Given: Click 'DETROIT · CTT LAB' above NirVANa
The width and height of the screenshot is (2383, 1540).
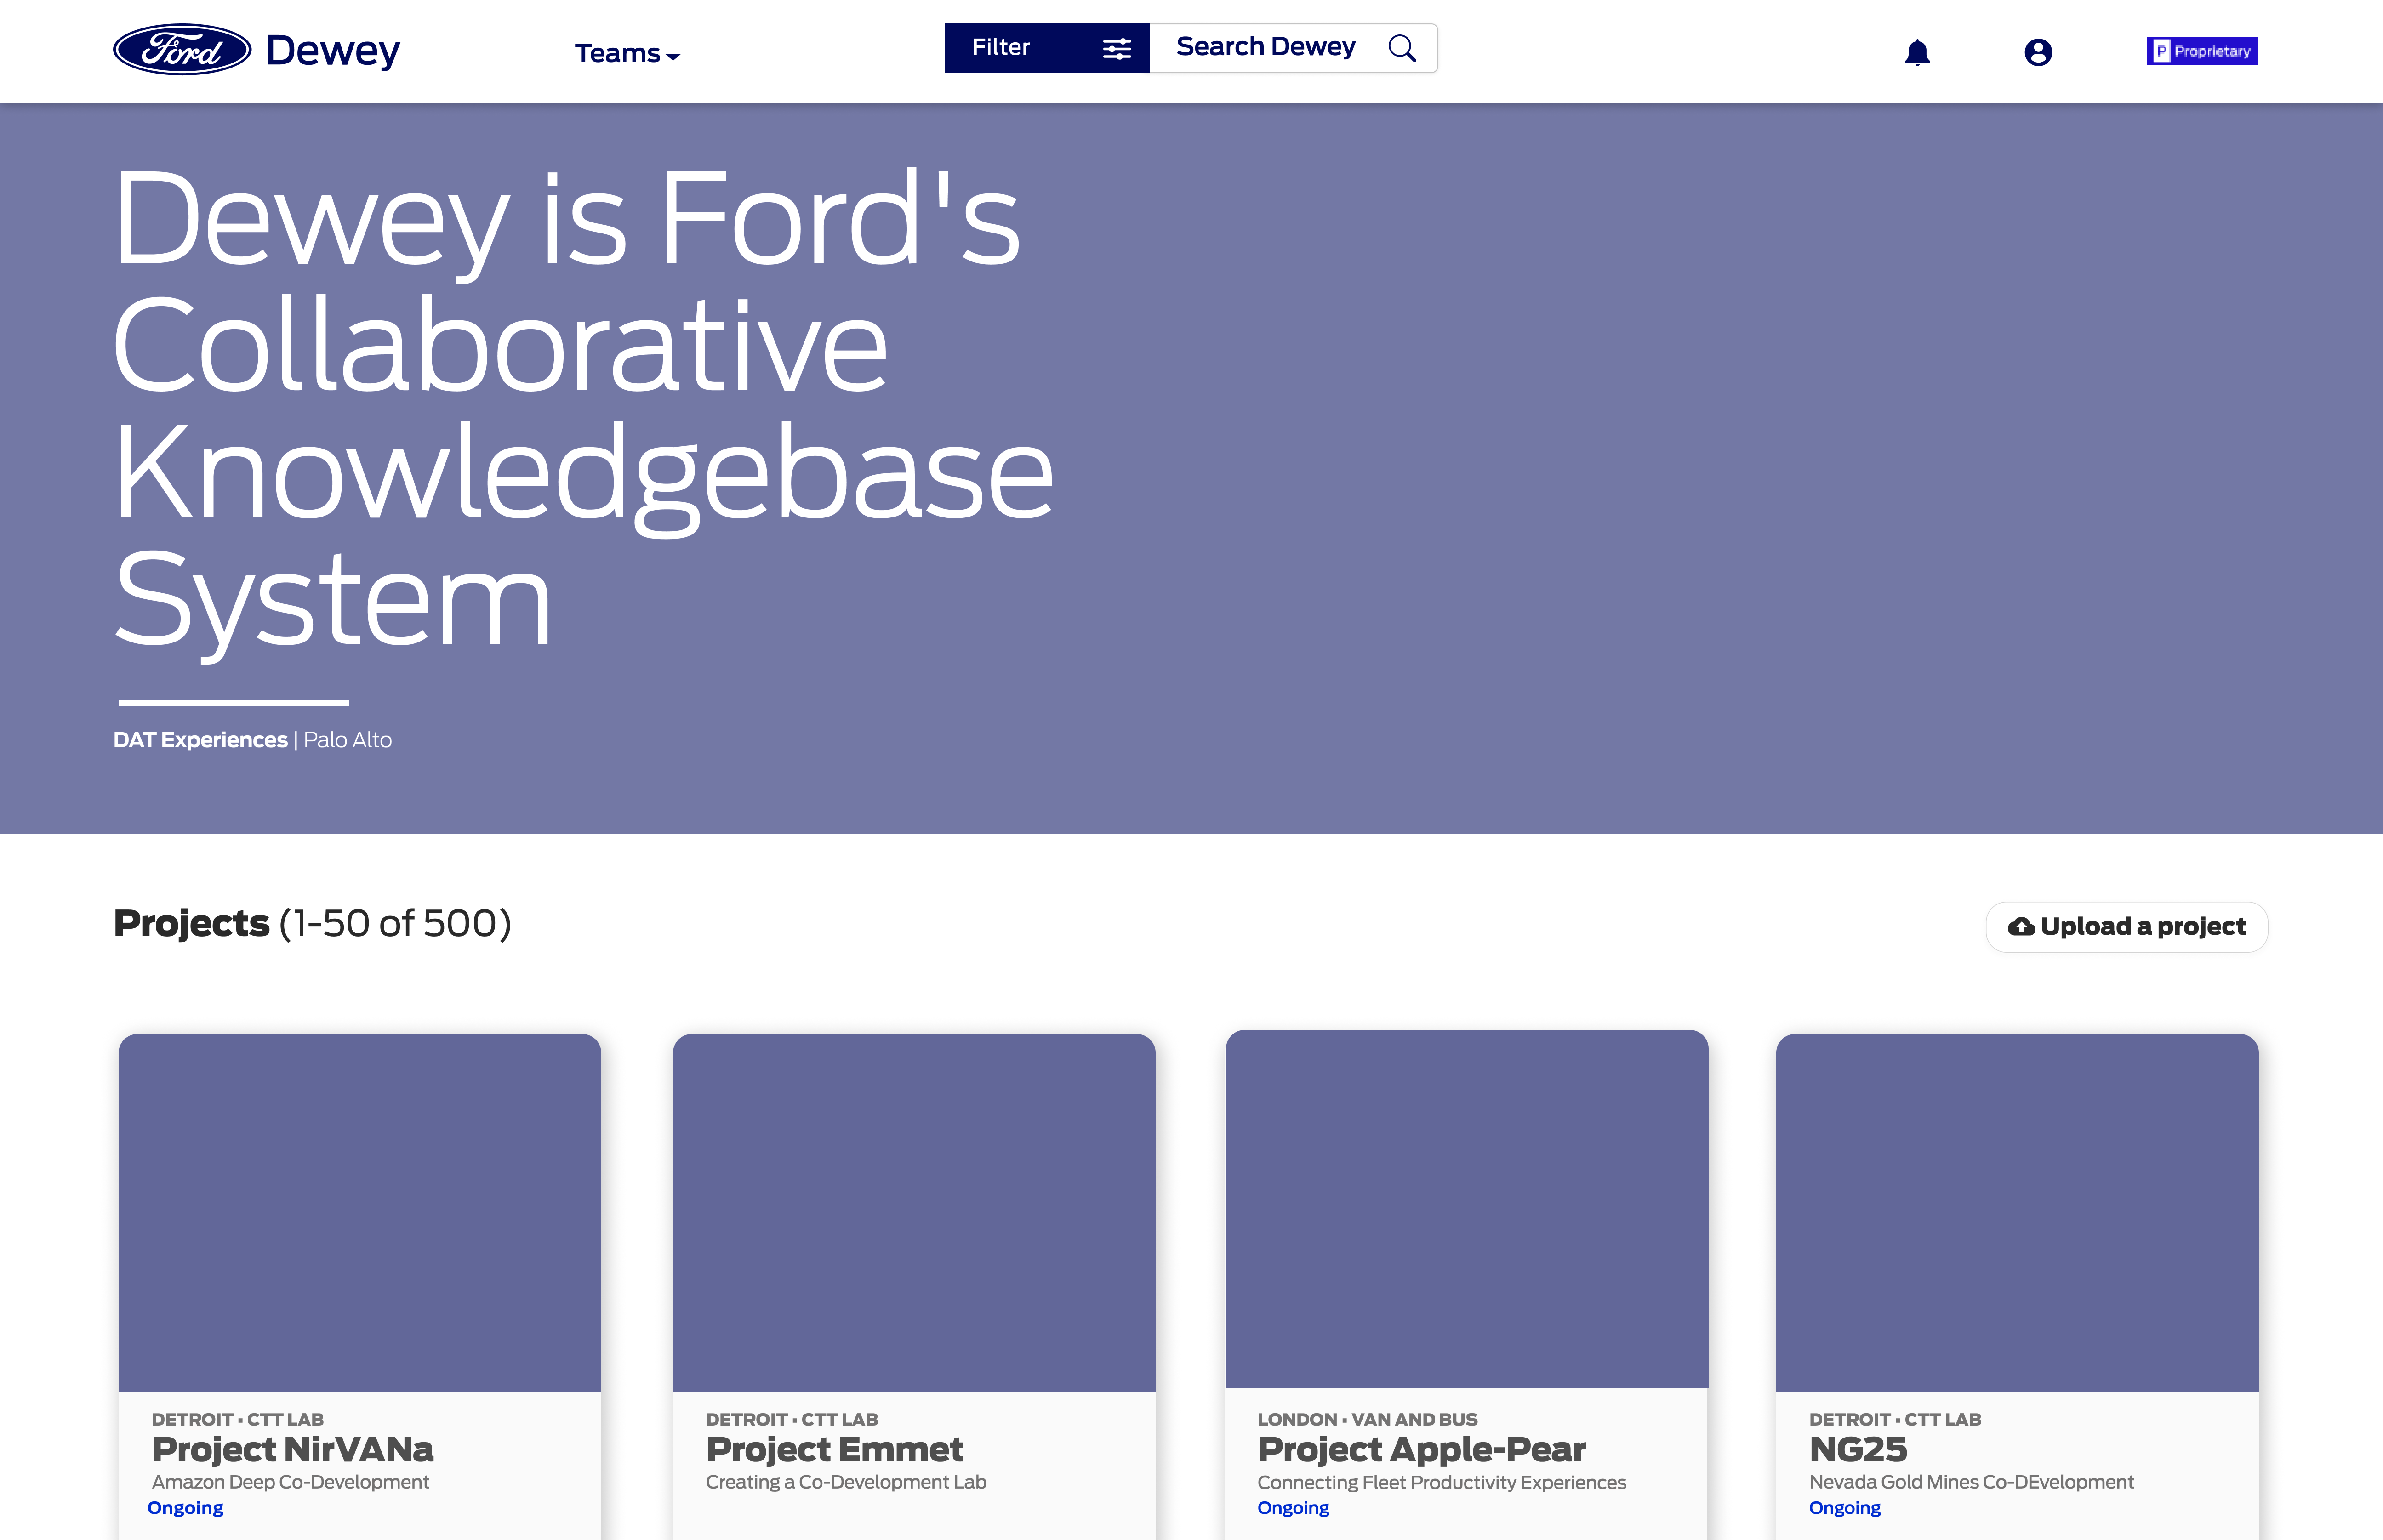Looking at the screenshot, I should (x=238, y=1419).
